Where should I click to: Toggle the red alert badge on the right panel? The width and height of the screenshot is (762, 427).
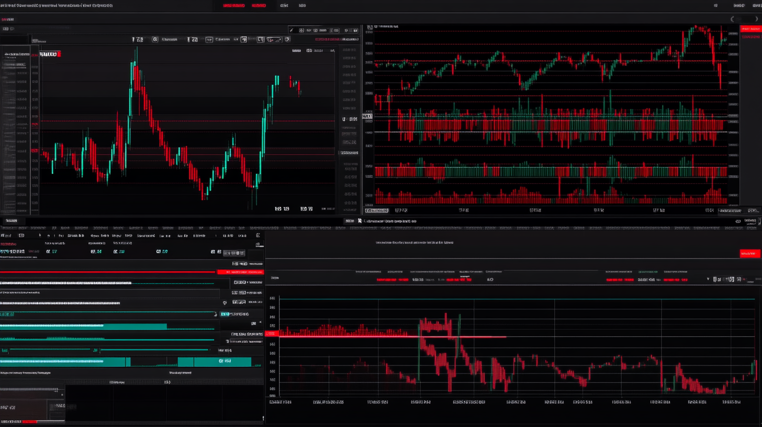tap(749, 29)
